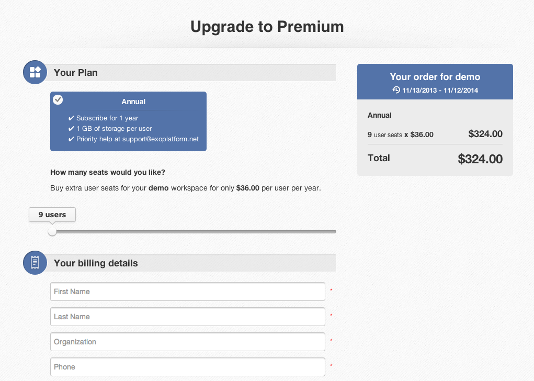Click the clock history icon beside order dates
534x381 pixels.
click(396, 90)
